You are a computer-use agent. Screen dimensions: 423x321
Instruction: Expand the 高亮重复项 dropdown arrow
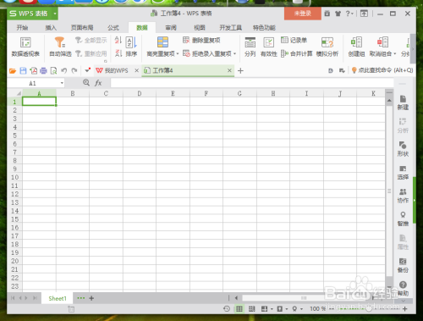point(178,53)
